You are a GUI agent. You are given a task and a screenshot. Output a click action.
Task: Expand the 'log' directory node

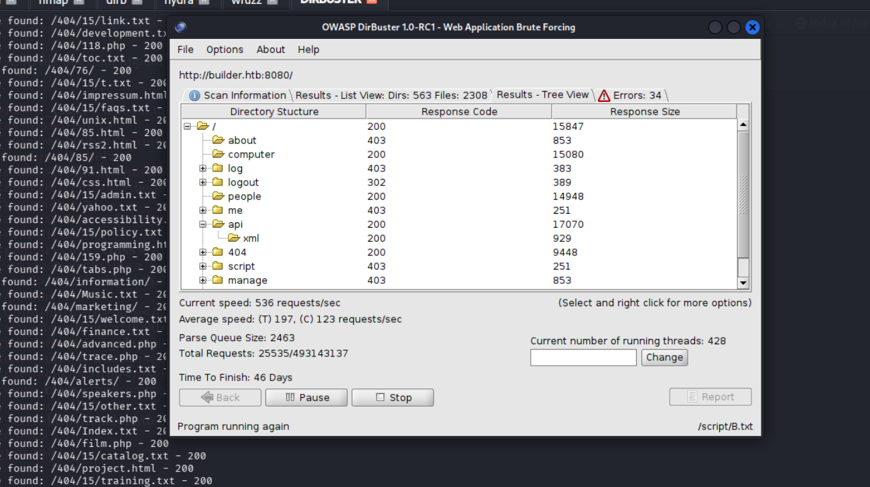tap(202, 168)
